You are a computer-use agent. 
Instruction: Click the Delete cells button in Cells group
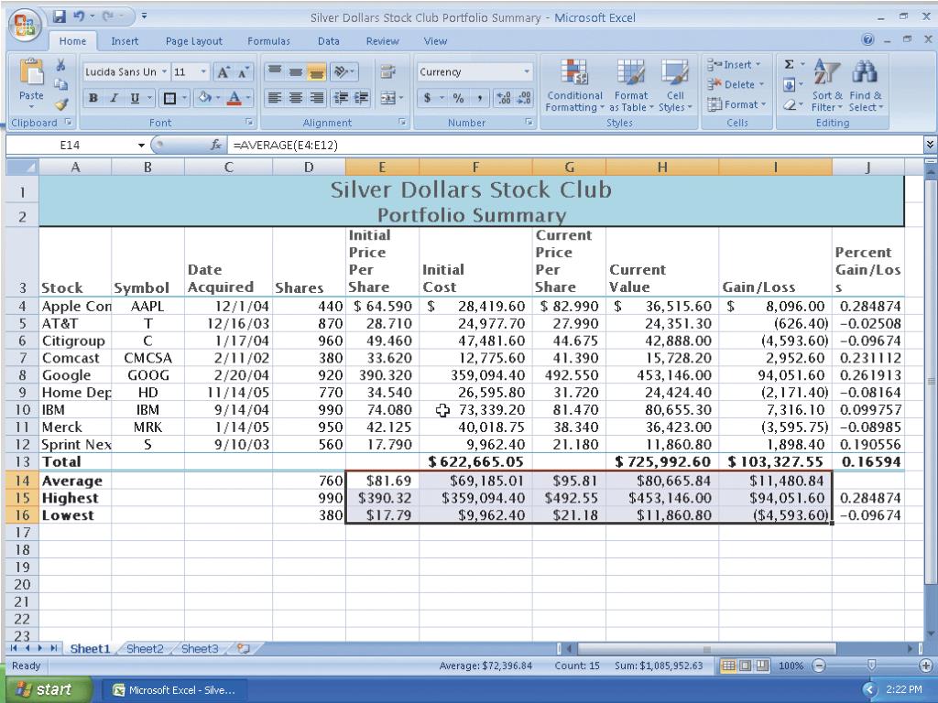pos(736,85)
